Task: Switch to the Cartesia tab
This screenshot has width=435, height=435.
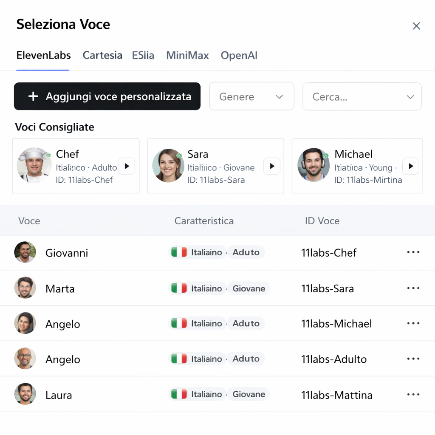Action: click(x=102, y=55)
